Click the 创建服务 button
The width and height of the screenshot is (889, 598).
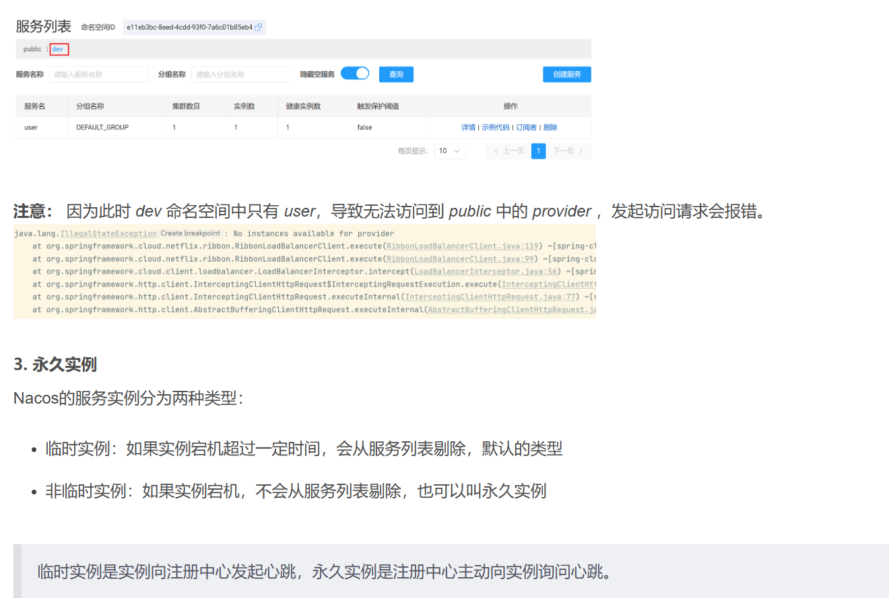click(x=567, y=75)
